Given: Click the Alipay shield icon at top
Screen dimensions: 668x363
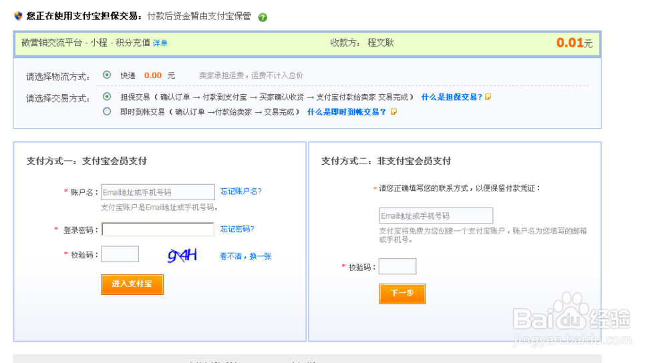Looking at the screenshot, I should click(18, 16).
